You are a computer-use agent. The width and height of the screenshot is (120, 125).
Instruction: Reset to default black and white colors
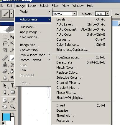tap(3, 123)
